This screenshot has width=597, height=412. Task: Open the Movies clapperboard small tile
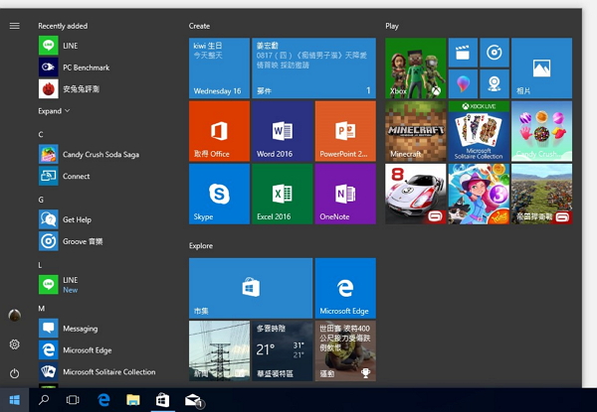[x=463, y=53]
